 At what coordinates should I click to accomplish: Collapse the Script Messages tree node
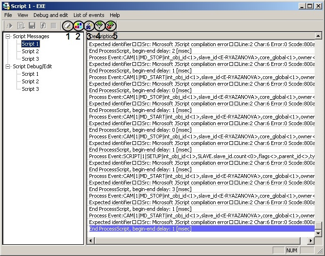coord(8,36)
